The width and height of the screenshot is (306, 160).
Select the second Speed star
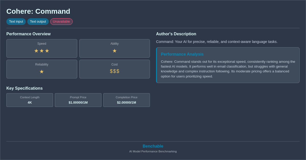pos(42,51)
